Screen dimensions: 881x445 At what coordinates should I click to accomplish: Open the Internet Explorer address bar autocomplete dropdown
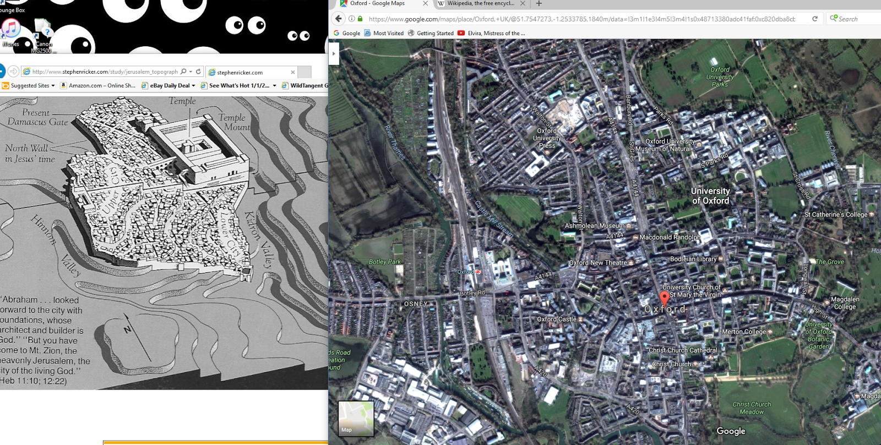point(191,72)
